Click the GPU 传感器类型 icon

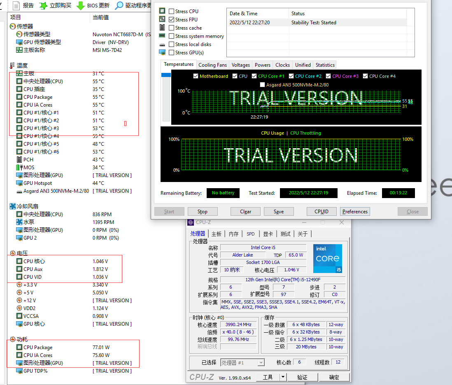point(19,42)
